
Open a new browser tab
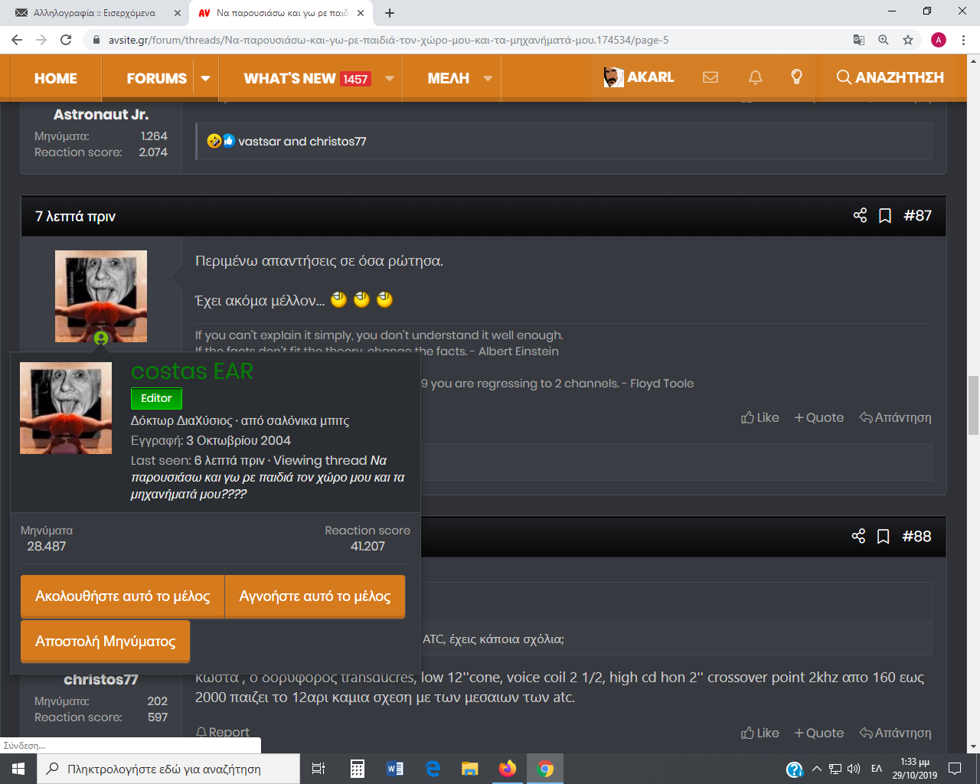point(390,13)
